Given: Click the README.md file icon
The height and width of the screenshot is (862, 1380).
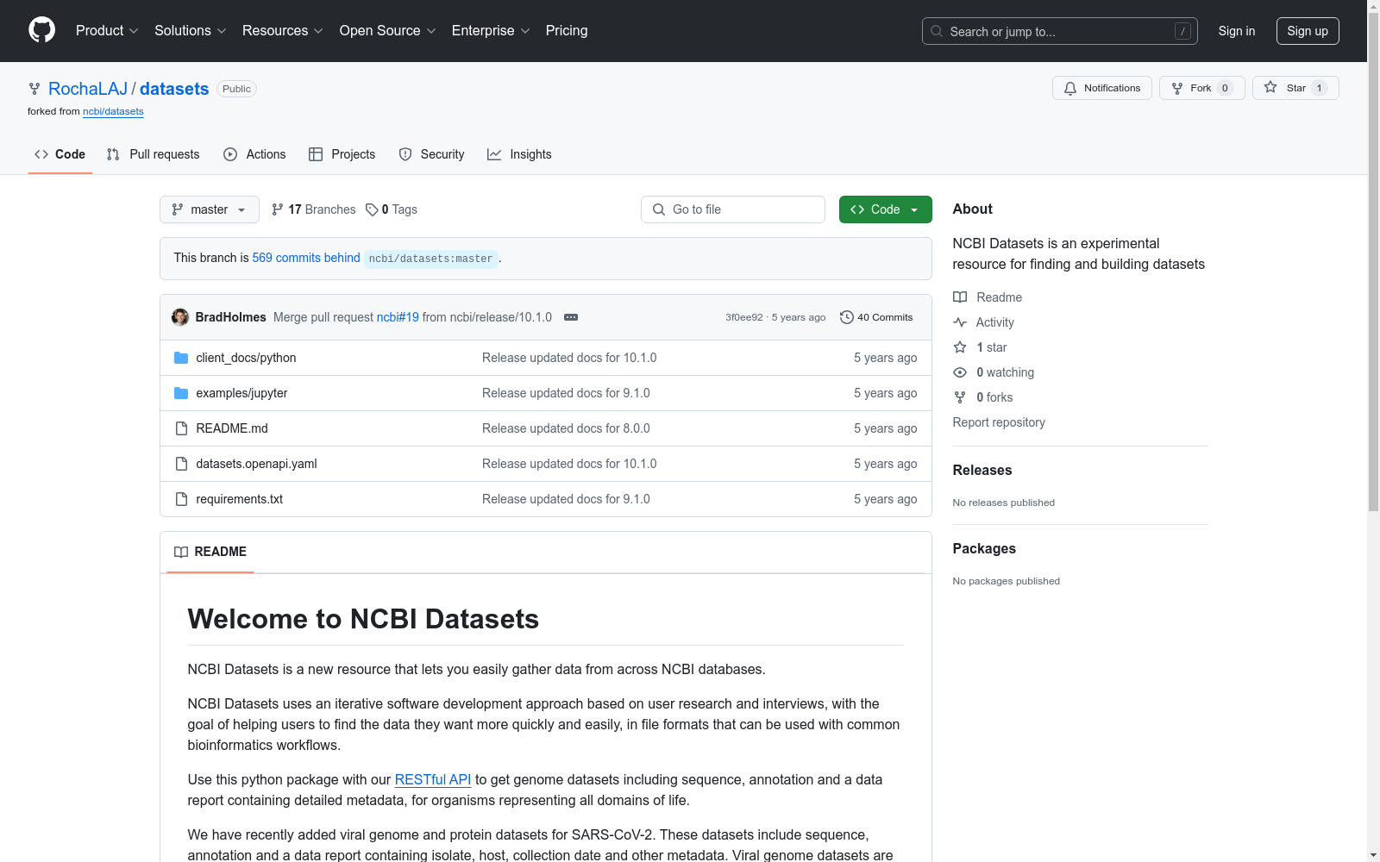Looking at the screenshot, I should pyautogui.click(x=181, y=428).
